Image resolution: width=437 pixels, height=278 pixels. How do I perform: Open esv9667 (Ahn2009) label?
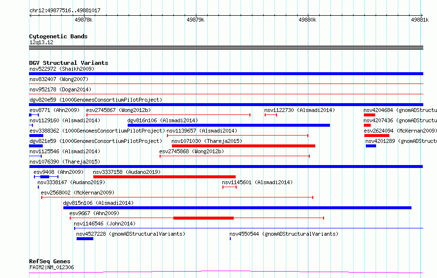94,213
